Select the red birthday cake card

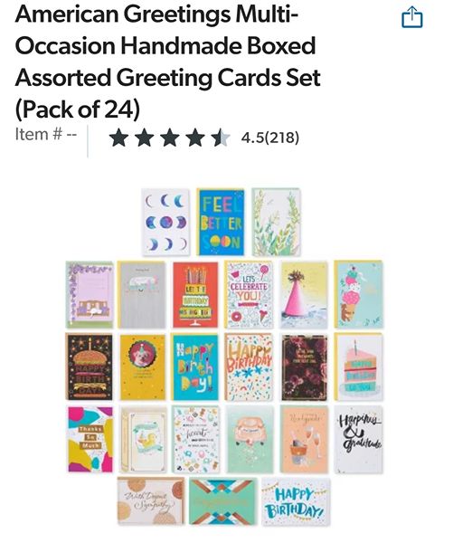pyautogui.click(x=195, y=295)
